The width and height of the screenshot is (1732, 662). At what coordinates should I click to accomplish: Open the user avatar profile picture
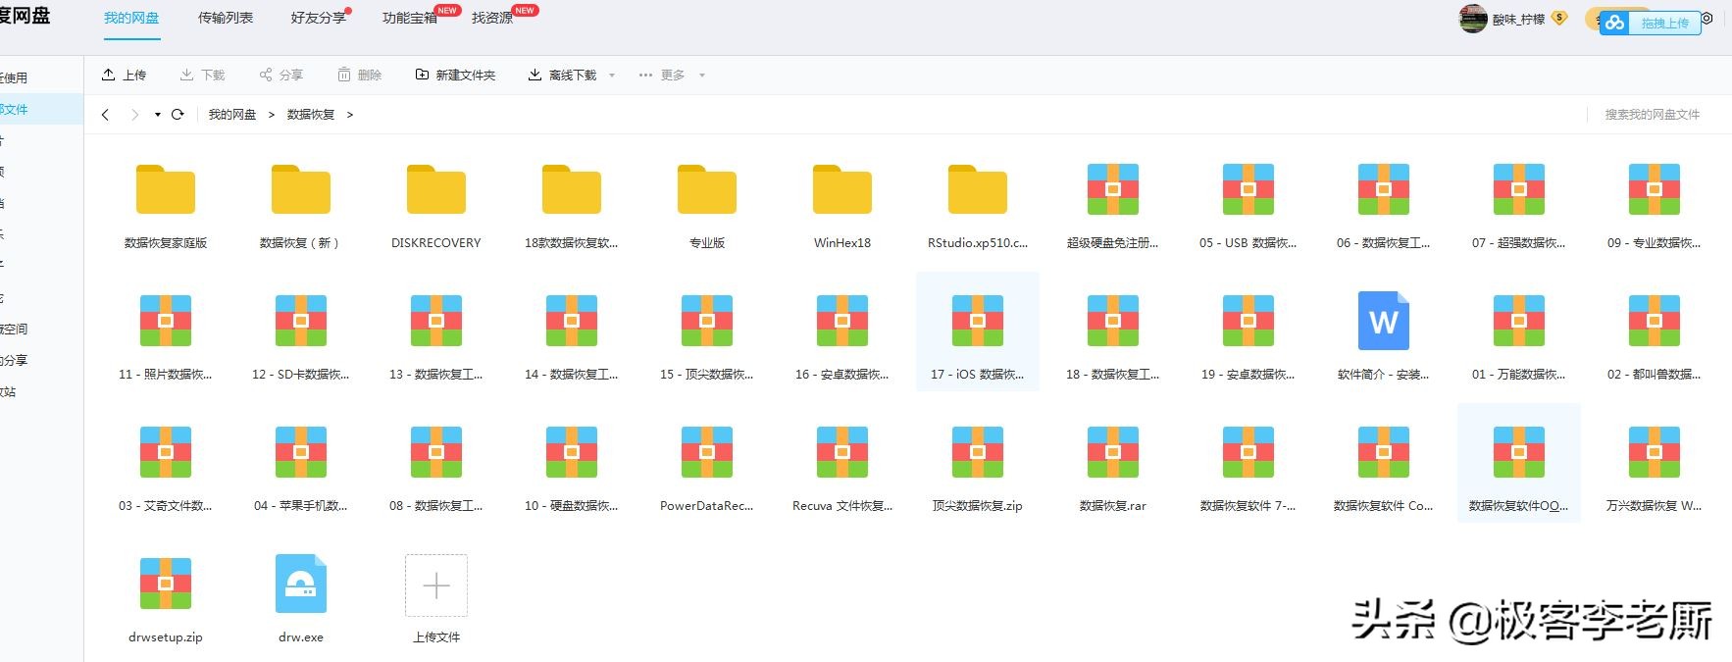1473,19
